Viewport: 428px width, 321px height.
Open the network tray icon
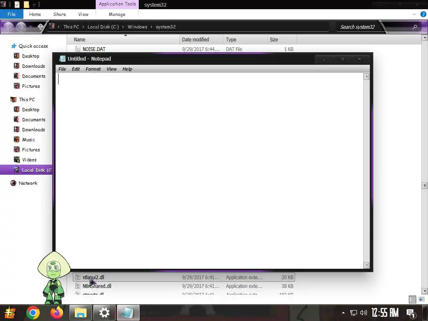[354, 313]
